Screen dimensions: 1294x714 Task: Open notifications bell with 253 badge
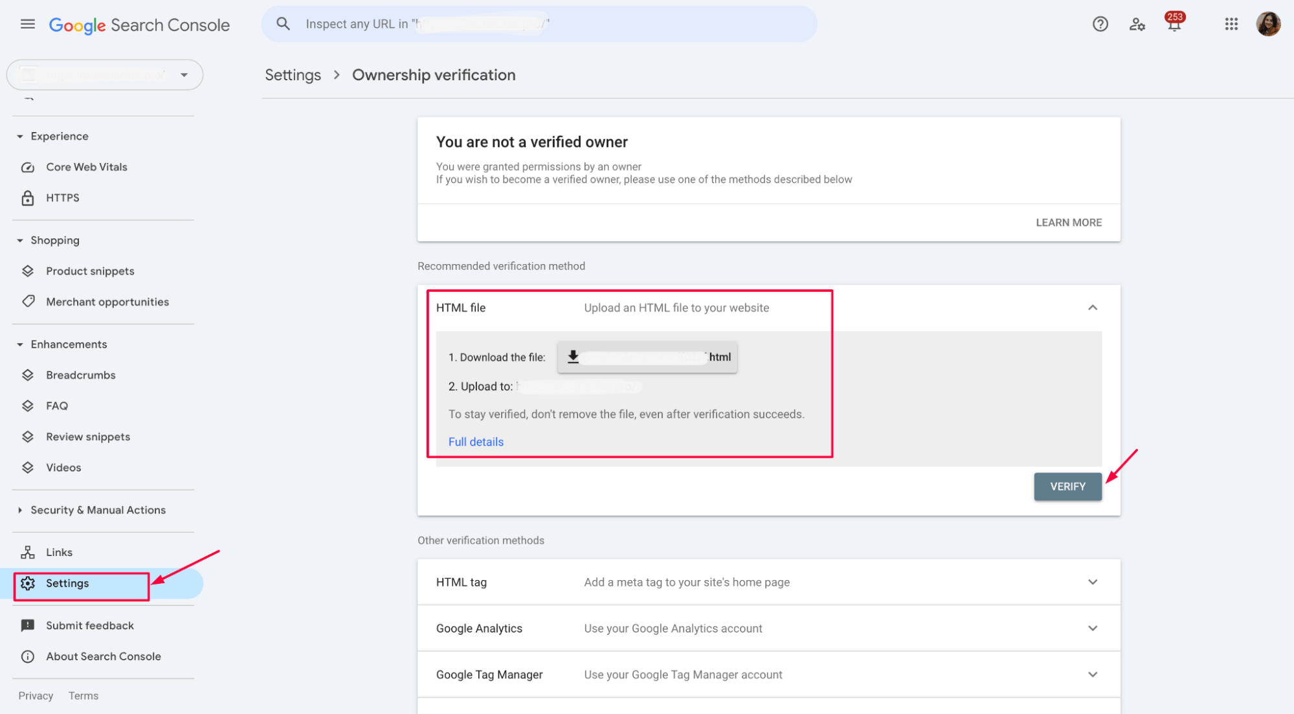[x=1174, y=23]
